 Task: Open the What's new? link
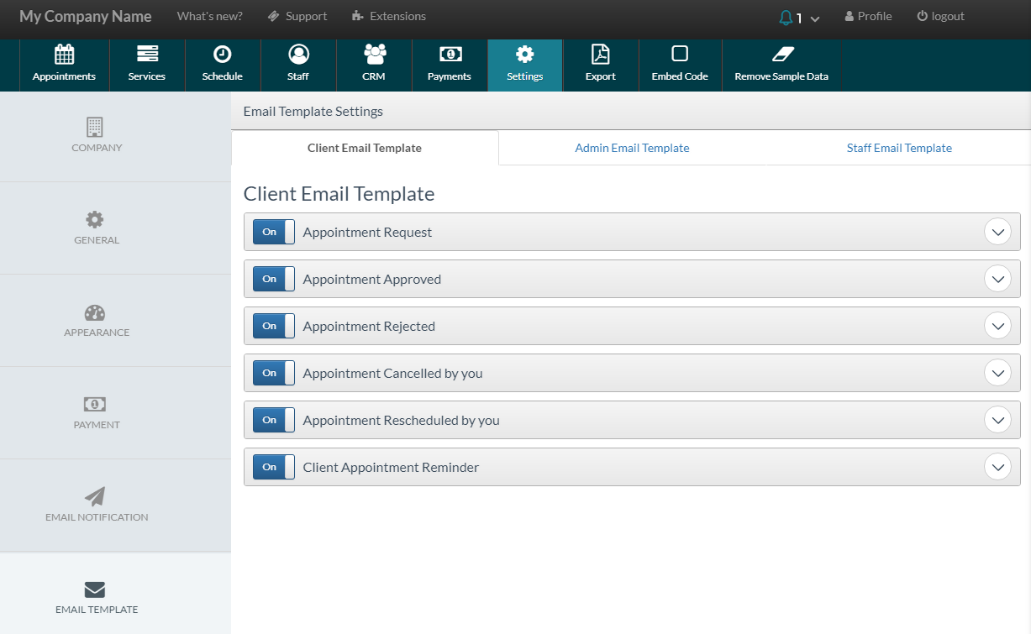[210, 16]
